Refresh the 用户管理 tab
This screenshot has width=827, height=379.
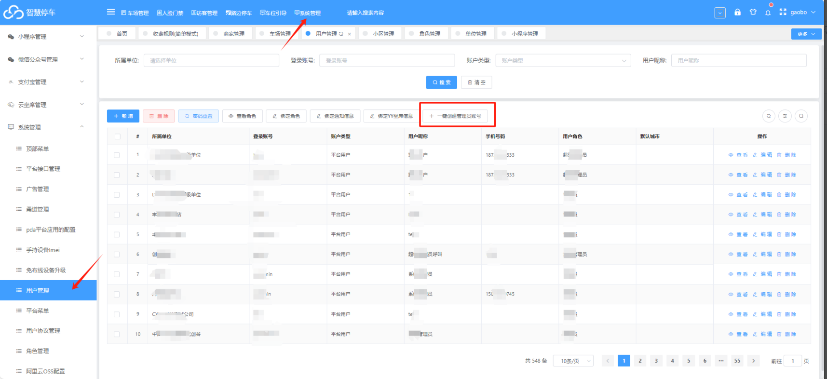click(341, 34)
